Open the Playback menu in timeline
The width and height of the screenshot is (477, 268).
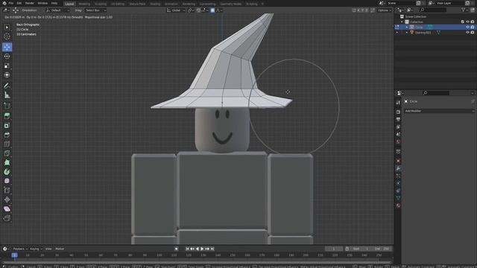click(x=20, y=249)
